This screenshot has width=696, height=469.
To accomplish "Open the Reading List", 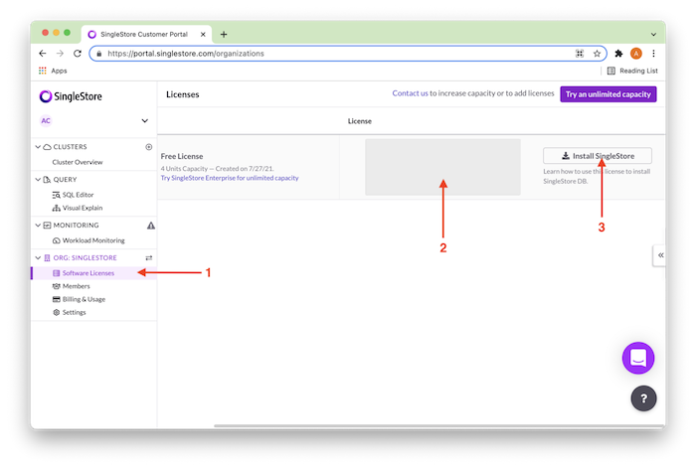I will point(632,71).
